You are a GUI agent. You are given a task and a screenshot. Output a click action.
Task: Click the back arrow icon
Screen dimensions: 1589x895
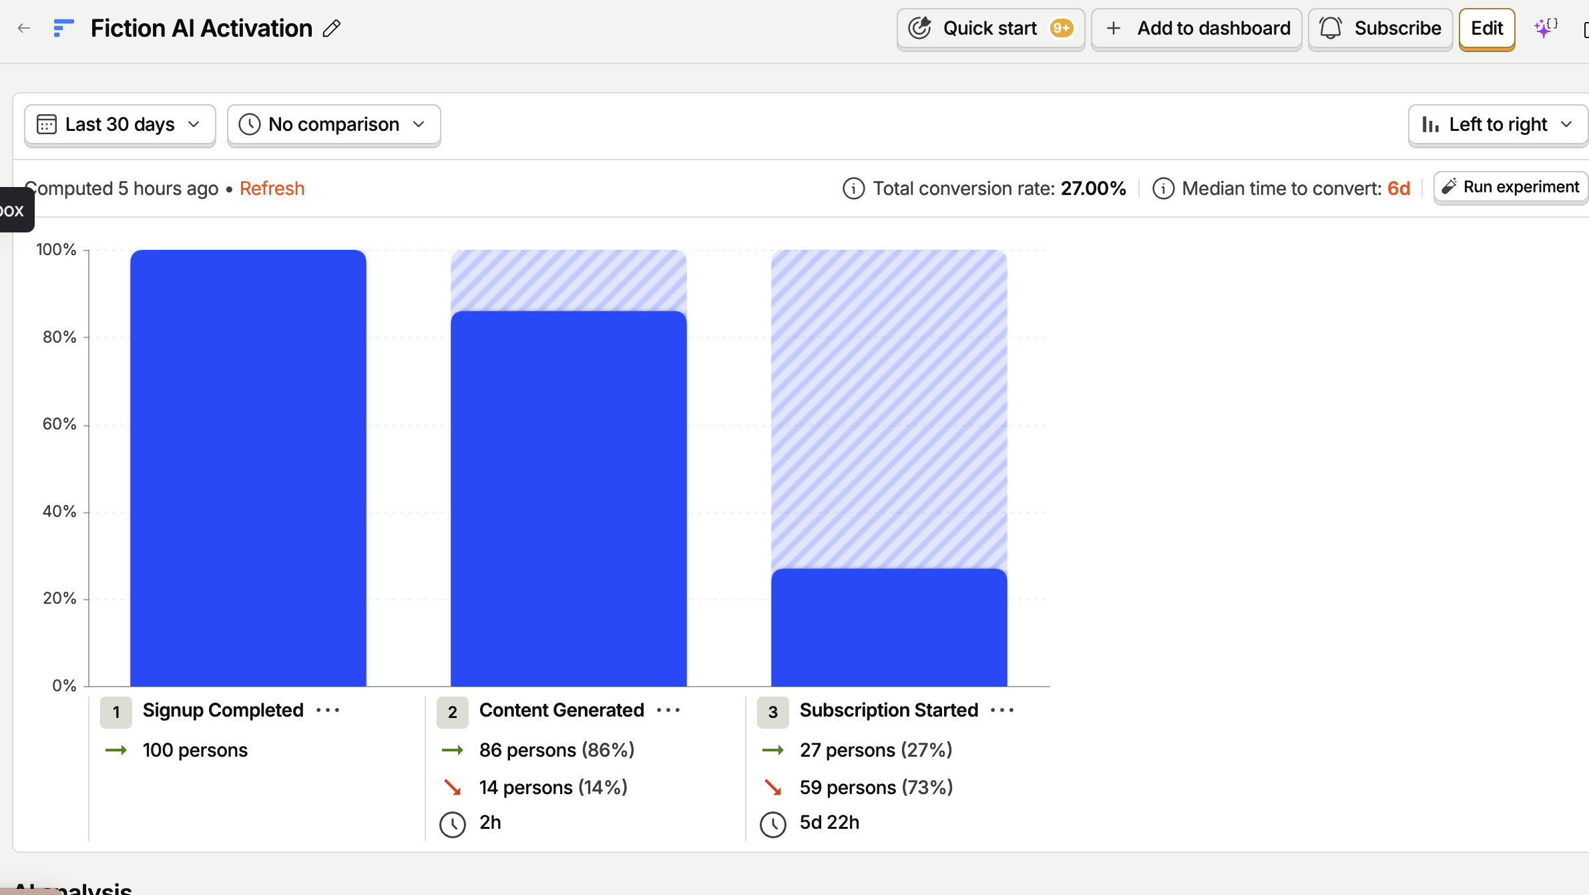24,28
